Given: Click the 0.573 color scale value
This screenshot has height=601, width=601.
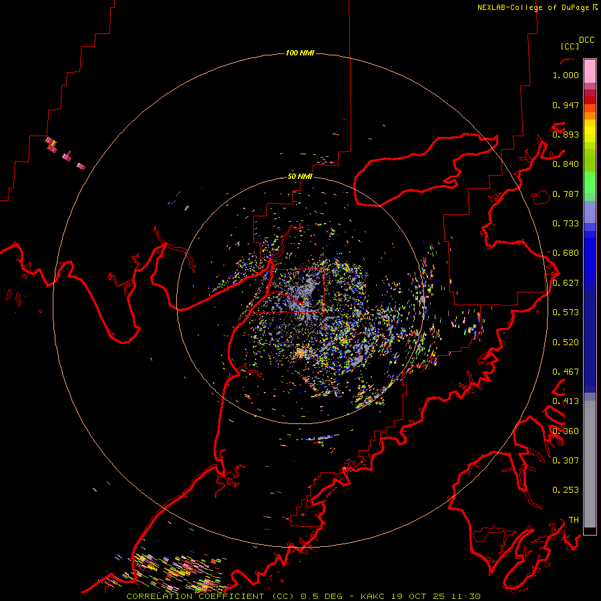Looking at the screenshot, I should [x=566, y=313].
